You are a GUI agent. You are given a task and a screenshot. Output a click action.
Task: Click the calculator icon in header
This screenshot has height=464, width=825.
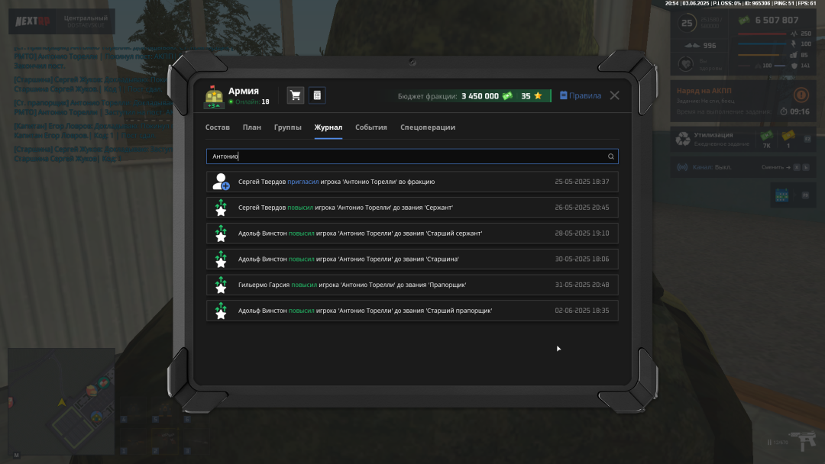coord(317,95)
